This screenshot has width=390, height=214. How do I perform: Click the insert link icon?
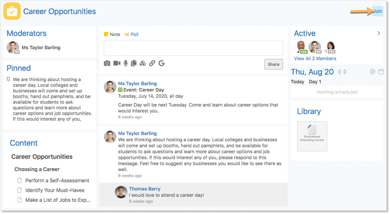tap(152, 63)
